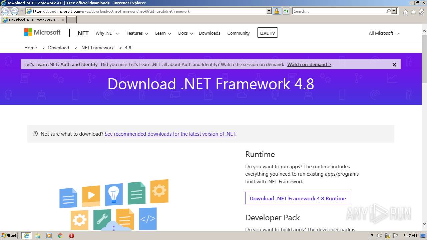The width and height of the screenshot is (427, 240).
Task: Open the media player taskbar icon
Action: click(49, 236)
